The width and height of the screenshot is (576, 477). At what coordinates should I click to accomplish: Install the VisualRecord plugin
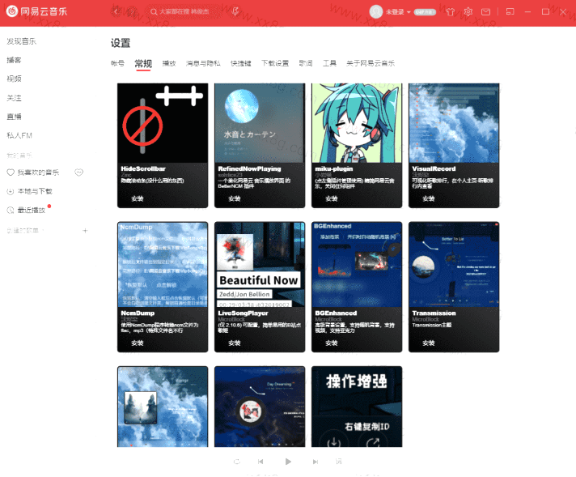[x=428, y=198]
